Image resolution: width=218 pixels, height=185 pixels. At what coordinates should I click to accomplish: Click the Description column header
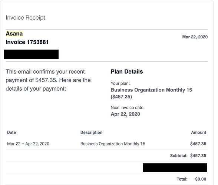click(92, 132)
